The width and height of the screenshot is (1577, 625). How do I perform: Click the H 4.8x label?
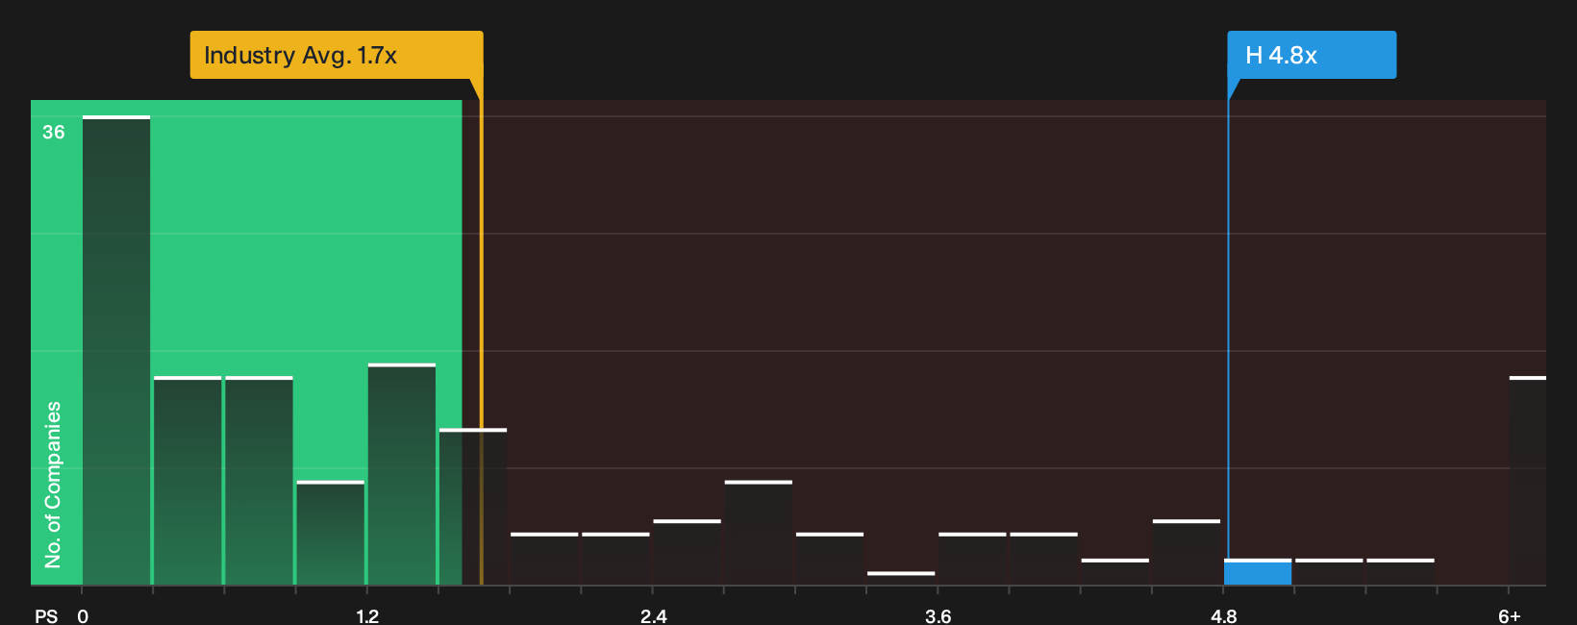coord(1312,55)
